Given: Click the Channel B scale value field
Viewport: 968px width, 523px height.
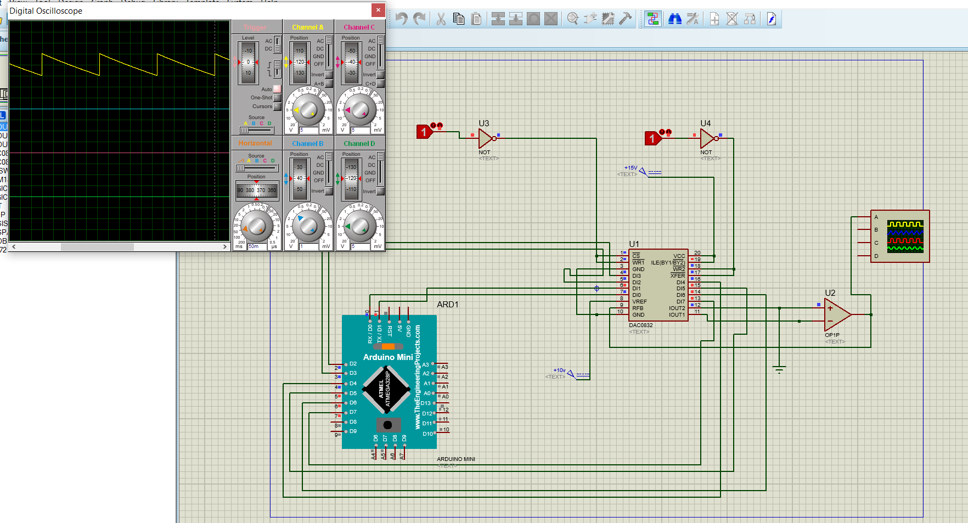Looking at the screenshot, I should pyautogui.click(x=308, y=246).
